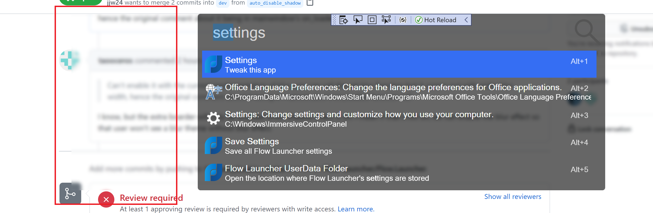Click the git merge branch icon

pyautogui.click(x=70, y=193)
